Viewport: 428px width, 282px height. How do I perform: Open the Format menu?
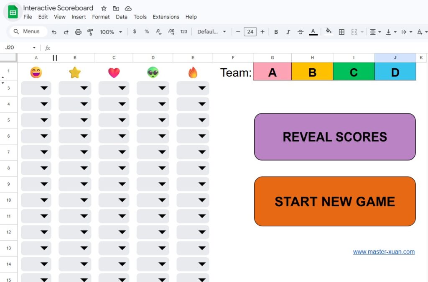coord(101,17)
